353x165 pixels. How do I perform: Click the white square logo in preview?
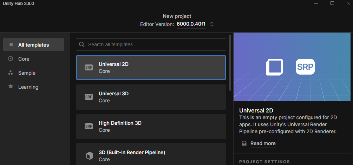pyautogui.click(x=274, y=67)
